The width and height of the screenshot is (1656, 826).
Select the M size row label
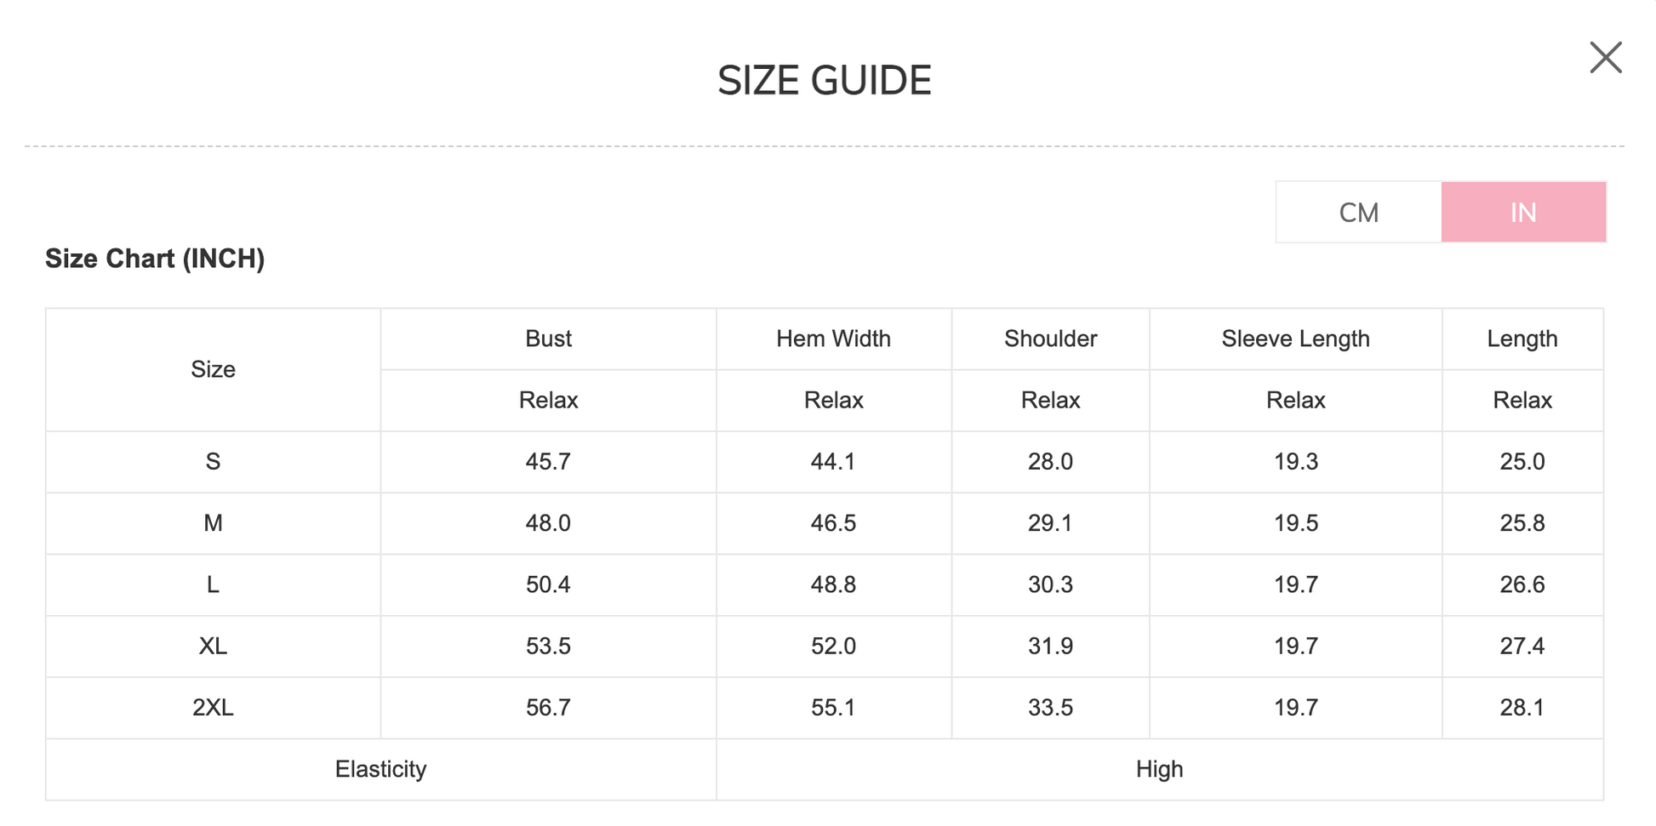coord(213,523)
